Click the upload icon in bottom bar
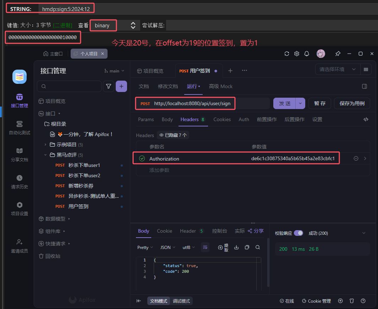Image resolution: width=378 pixels, height=309 pixels. (x=340, y=301)
